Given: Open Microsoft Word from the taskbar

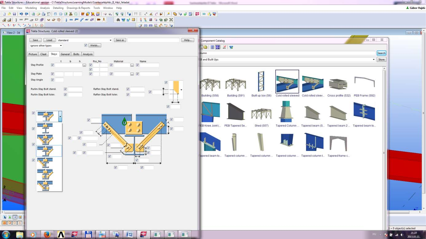Looking at the screenshot, I should click(130, 235).
